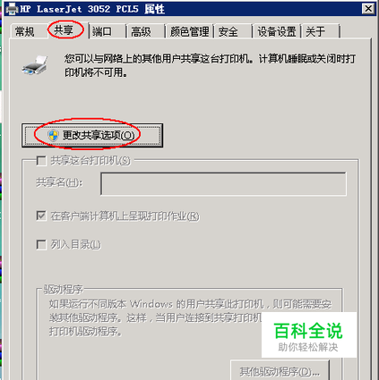Check the 列入目录 checkbox
379x380 pixels.
click(x=41, y=245)
